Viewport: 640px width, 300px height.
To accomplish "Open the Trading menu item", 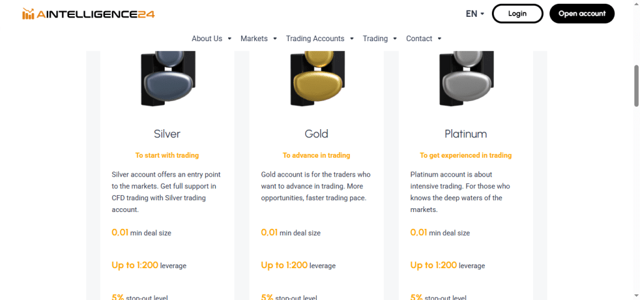I will click(379, 39).
